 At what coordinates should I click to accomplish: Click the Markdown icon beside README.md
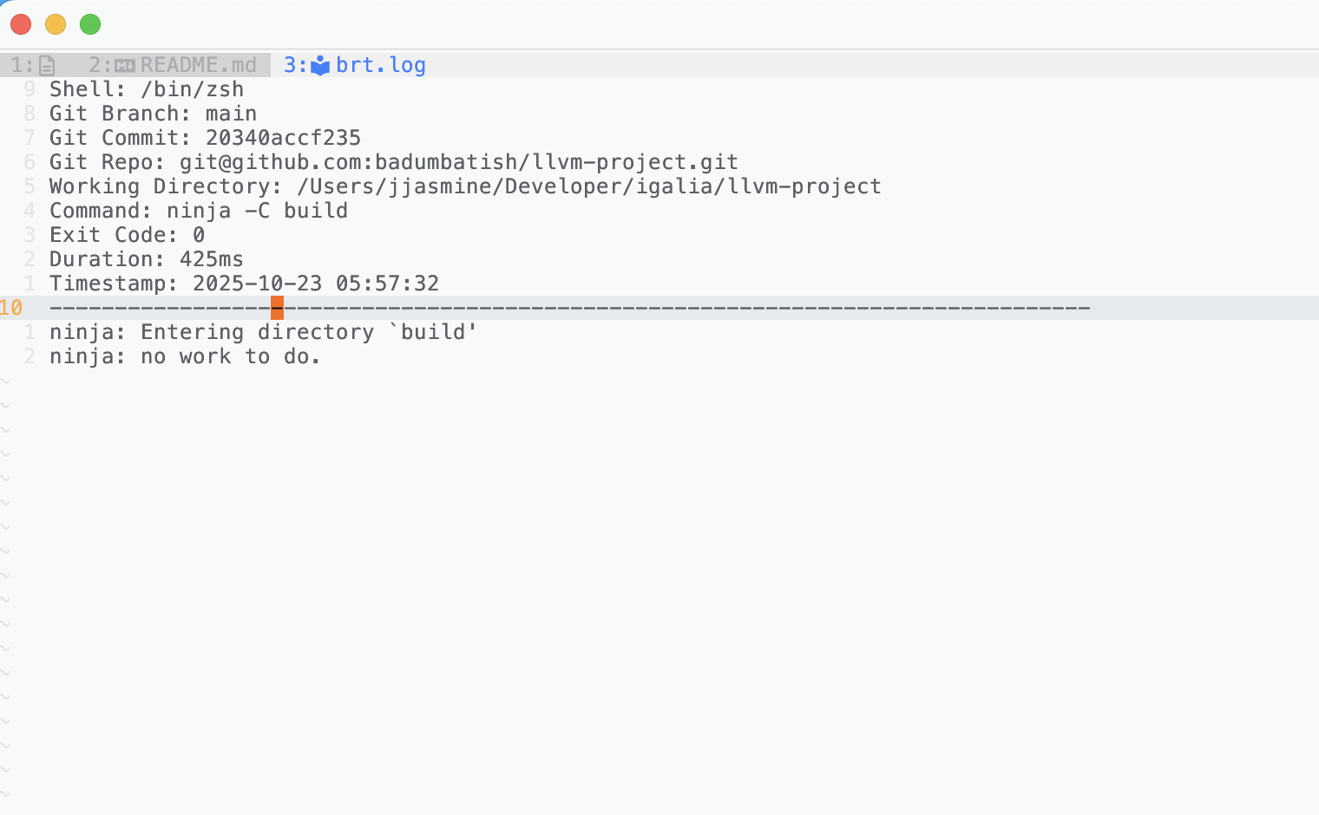(125, 66)
